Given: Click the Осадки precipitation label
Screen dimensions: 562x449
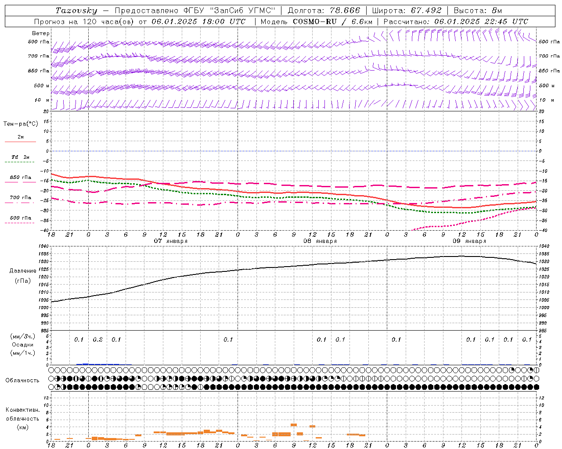Looking at the screenshot, I should [23, 345].
